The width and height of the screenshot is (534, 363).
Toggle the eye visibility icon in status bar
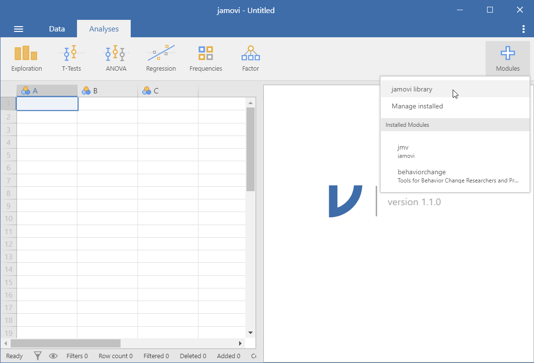click(53, 356)
